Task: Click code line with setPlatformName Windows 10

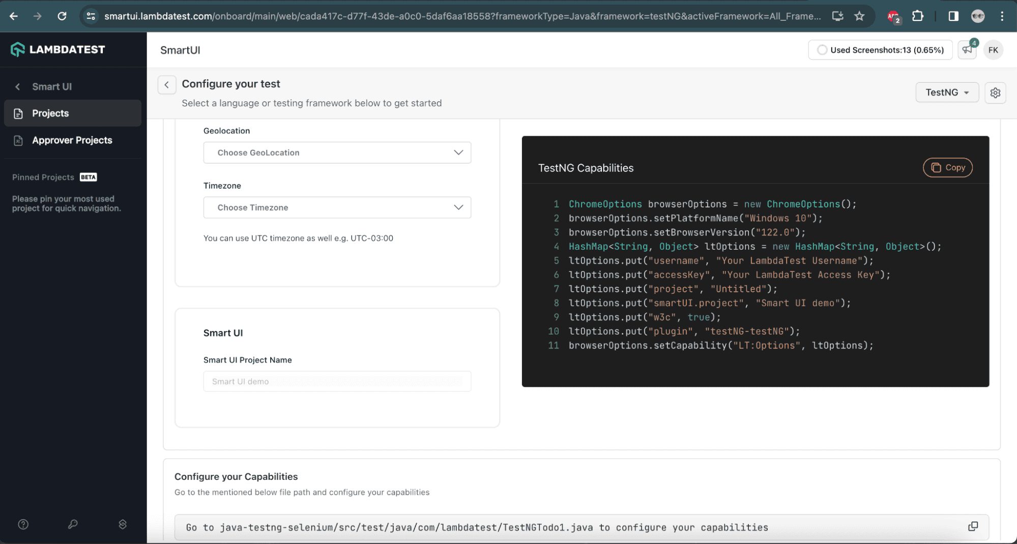Action: pos(695,218)
